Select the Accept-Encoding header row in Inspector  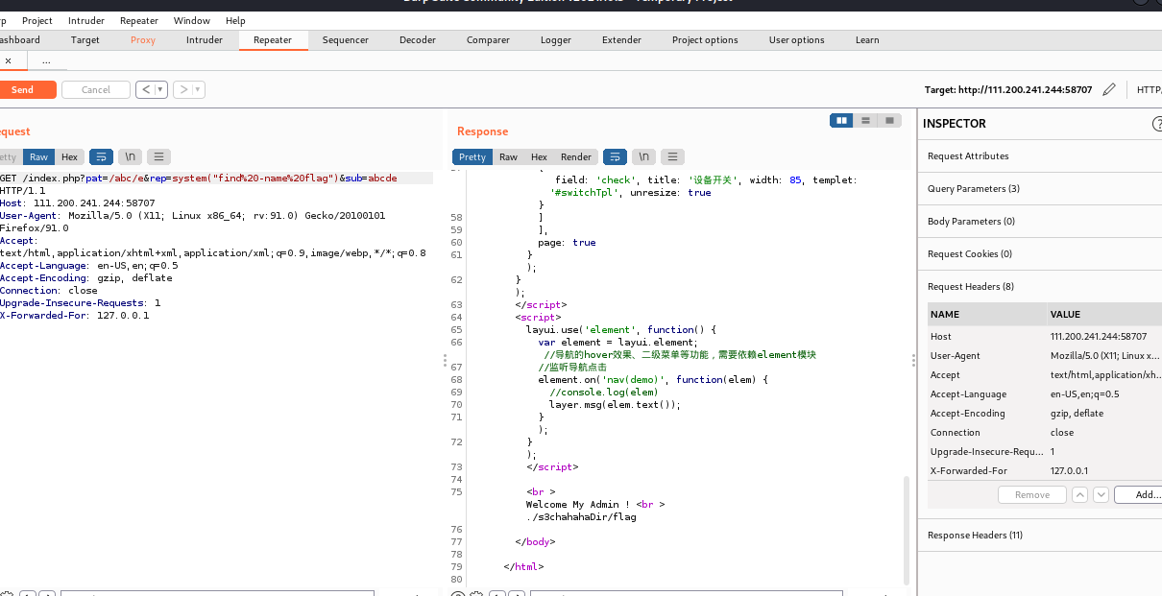(1045, 413)
